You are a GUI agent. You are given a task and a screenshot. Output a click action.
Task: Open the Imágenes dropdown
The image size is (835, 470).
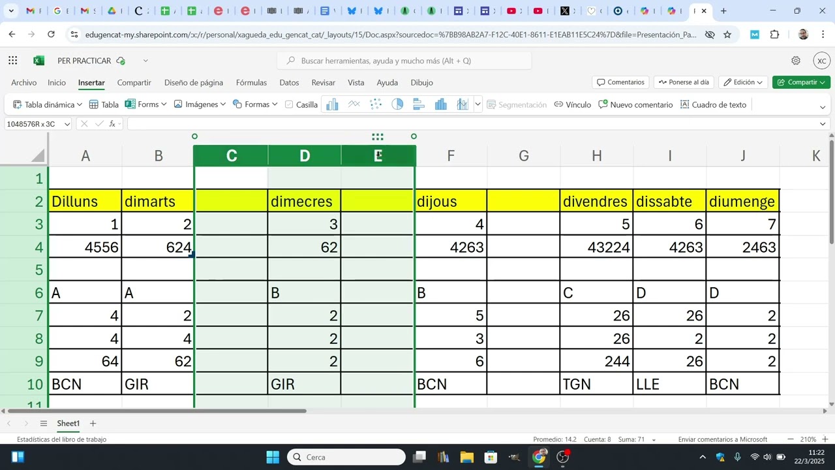click(223, 104)
